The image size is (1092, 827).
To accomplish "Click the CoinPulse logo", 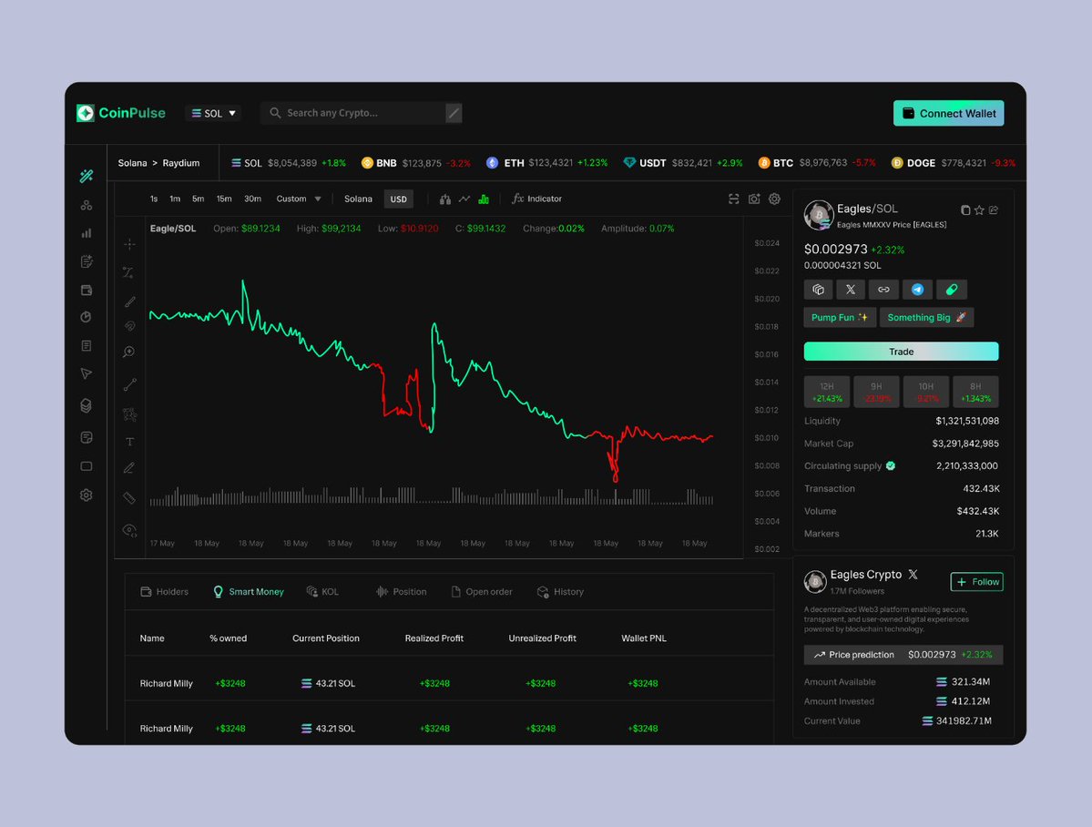I will click(121, 113).
